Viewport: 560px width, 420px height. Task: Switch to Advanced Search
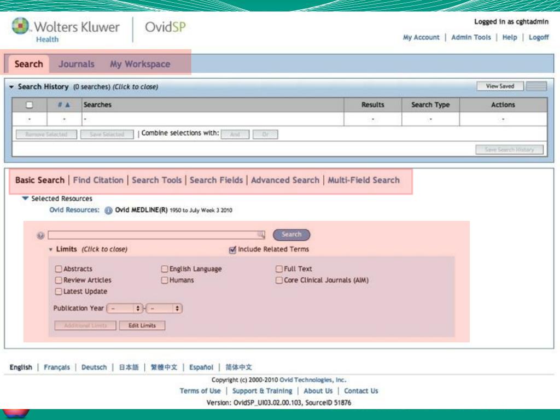285,180
